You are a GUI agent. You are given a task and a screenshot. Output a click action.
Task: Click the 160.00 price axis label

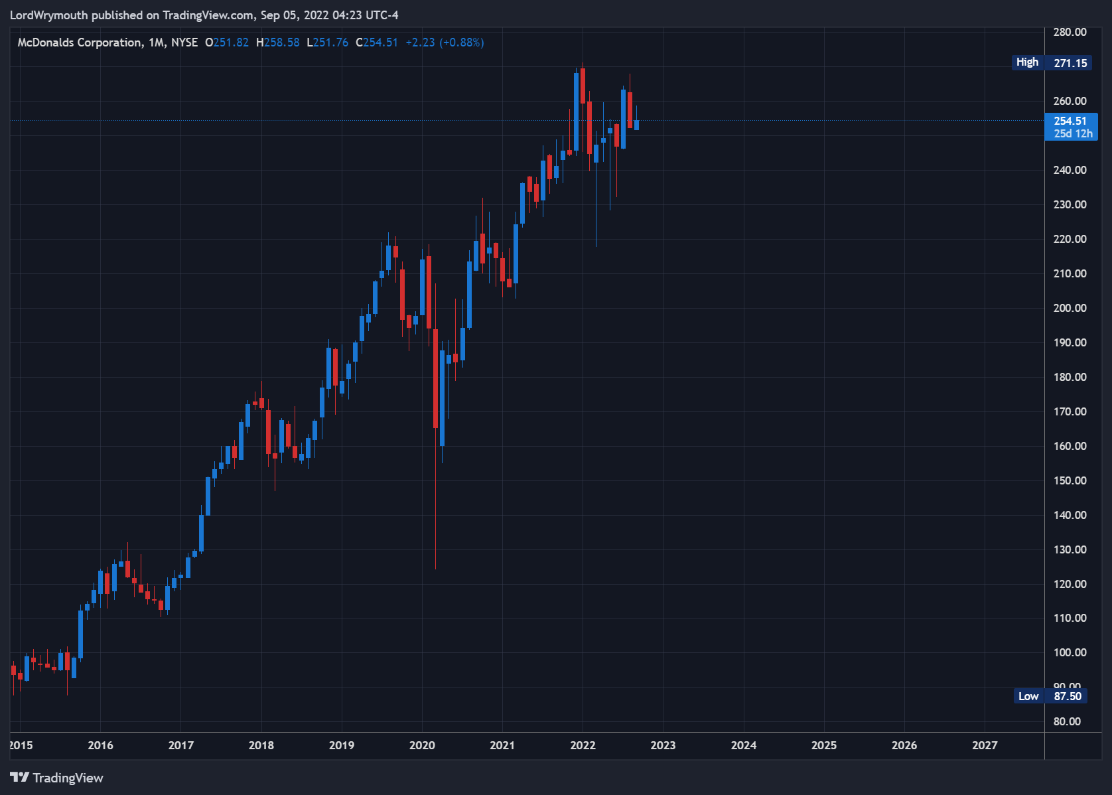(1070, 446)
